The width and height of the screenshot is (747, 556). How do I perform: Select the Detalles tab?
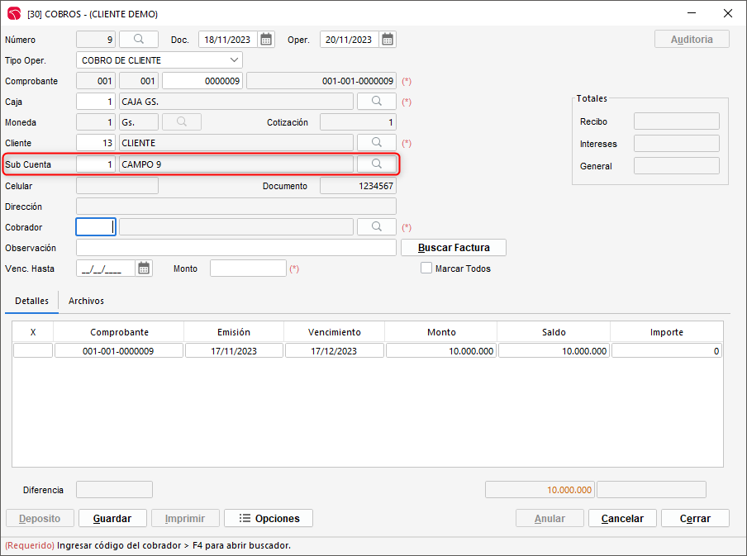click(31, 302)
